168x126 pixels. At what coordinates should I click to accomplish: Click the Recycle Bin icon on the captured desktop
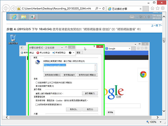pyautogui.click(x=13, y=39)
